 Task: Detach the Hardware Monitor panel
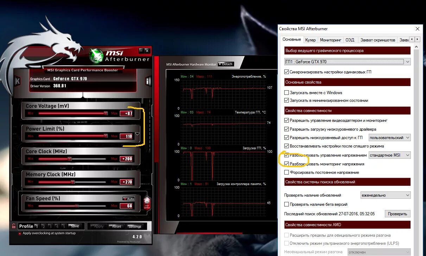click(225, 64)
